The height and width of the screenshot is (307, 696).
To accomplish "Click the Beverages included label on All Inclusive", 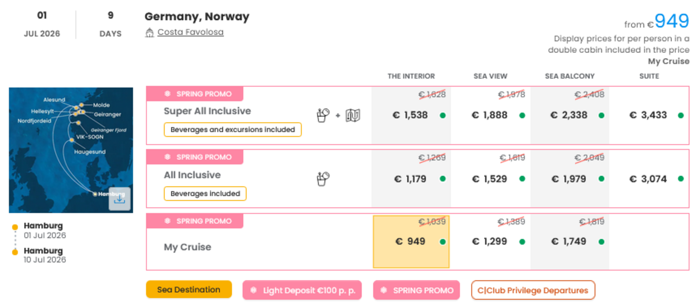I will (x=205, y=193).
